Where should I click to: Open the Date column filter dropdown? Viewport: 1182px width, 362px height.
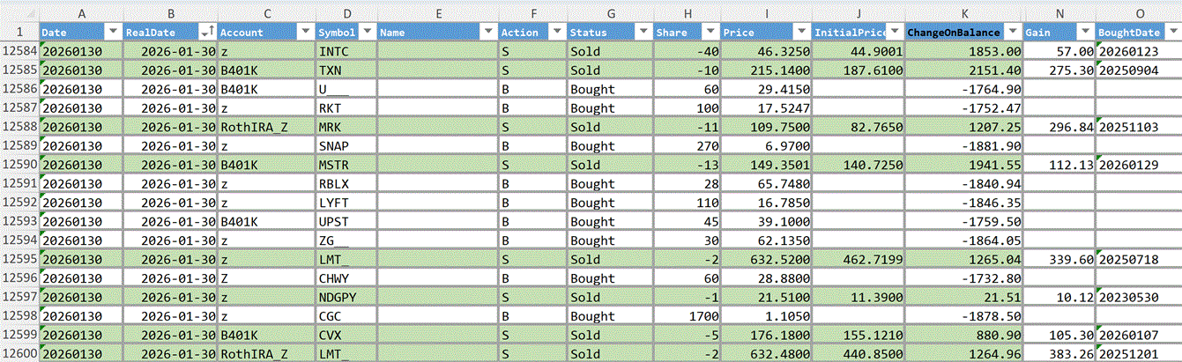click(113, 32)
